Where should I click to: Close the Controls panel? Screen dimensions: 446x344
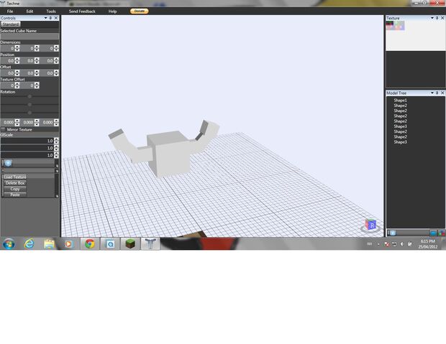(56, 18)
